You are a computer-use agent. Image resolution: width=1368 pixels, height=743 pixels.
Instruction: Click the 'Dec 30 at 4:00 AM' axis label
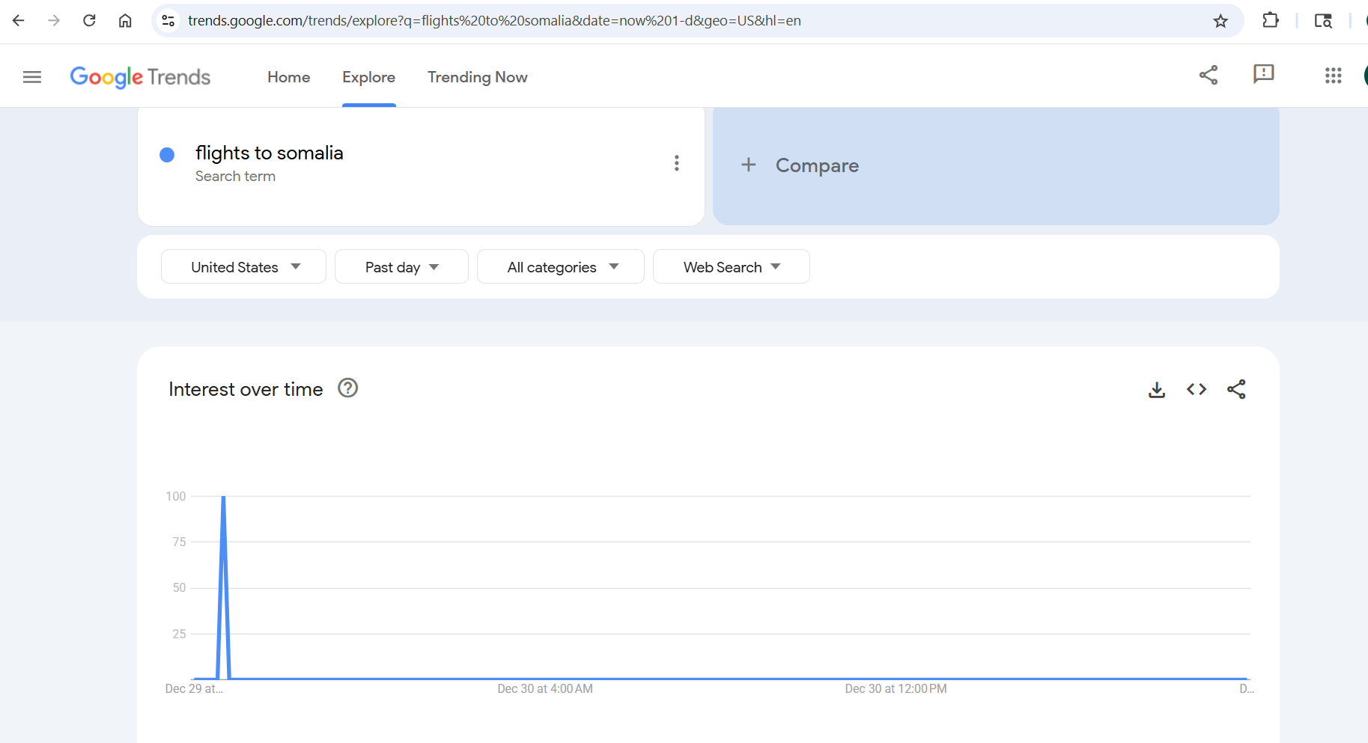(545, 688)
